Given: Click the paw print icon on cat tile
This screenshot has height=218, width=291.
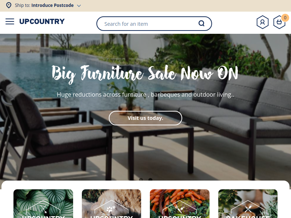Looking at the screenshot, I should [x=111, y=209].
